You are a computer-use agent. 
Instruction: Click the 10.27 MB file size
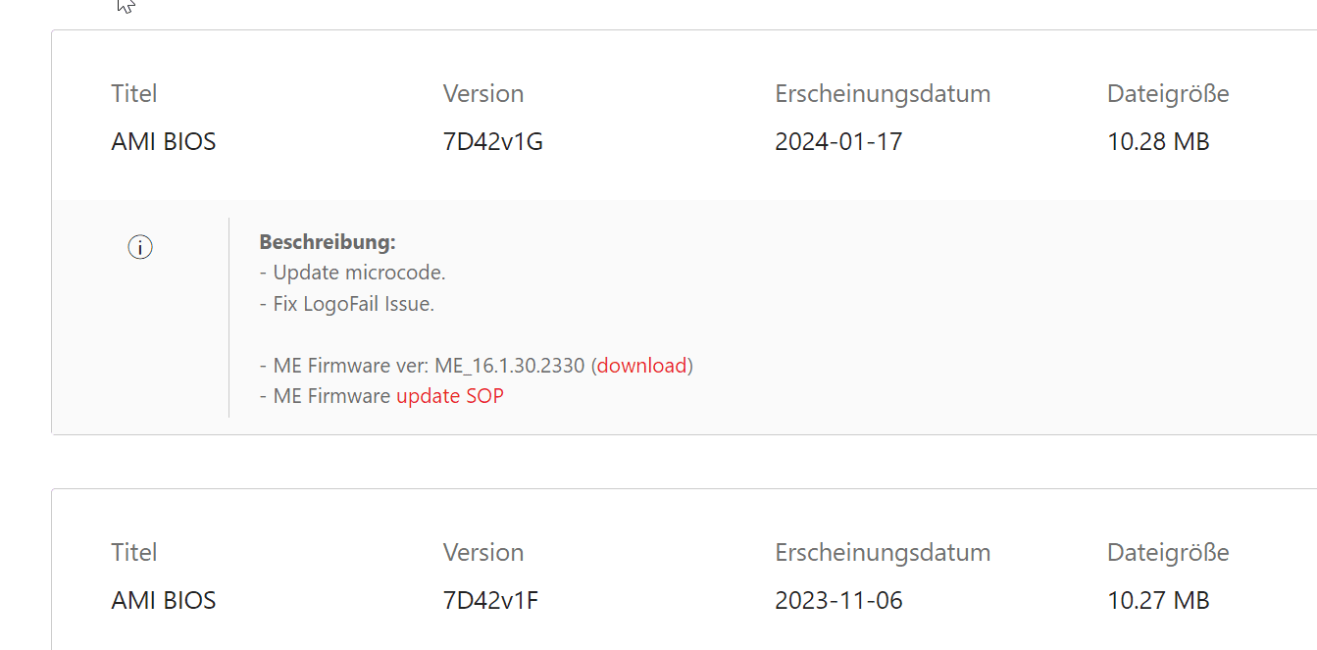[x=1158, y=600]
